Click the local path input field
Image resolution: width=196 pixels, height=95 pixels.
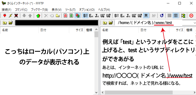[57, 23]
